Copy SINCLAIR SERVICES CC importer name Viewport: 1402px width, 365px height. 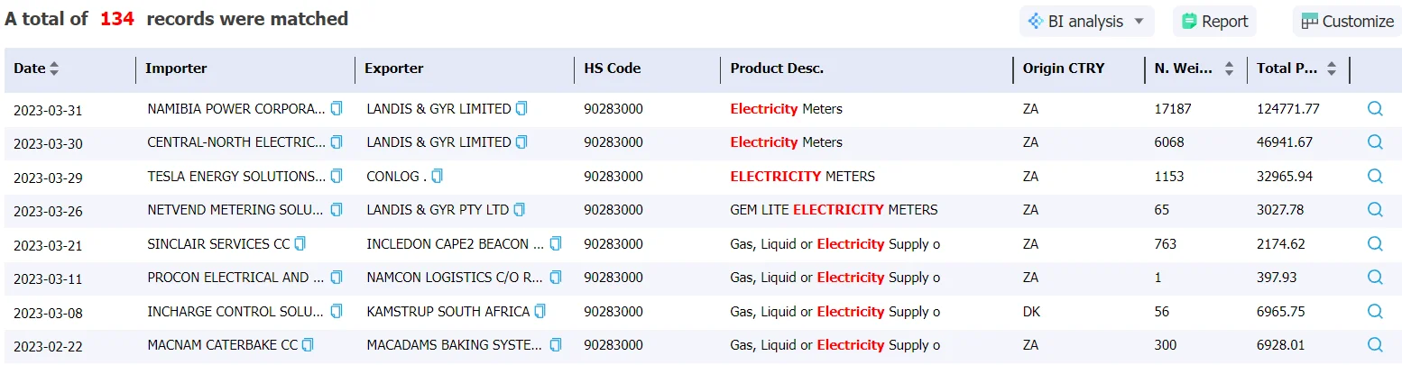[x=300, y=243]
